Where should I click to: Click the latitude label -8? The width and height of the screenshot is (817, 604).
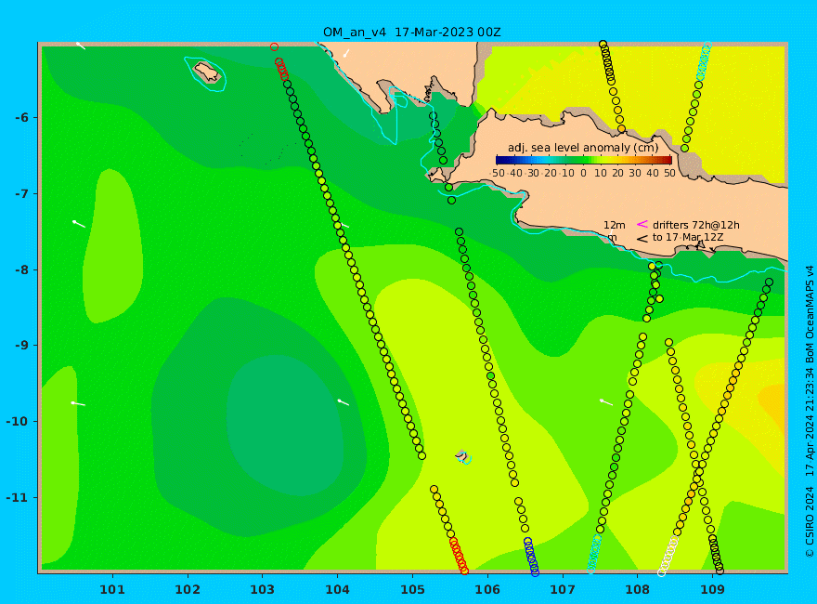[22, 269]
